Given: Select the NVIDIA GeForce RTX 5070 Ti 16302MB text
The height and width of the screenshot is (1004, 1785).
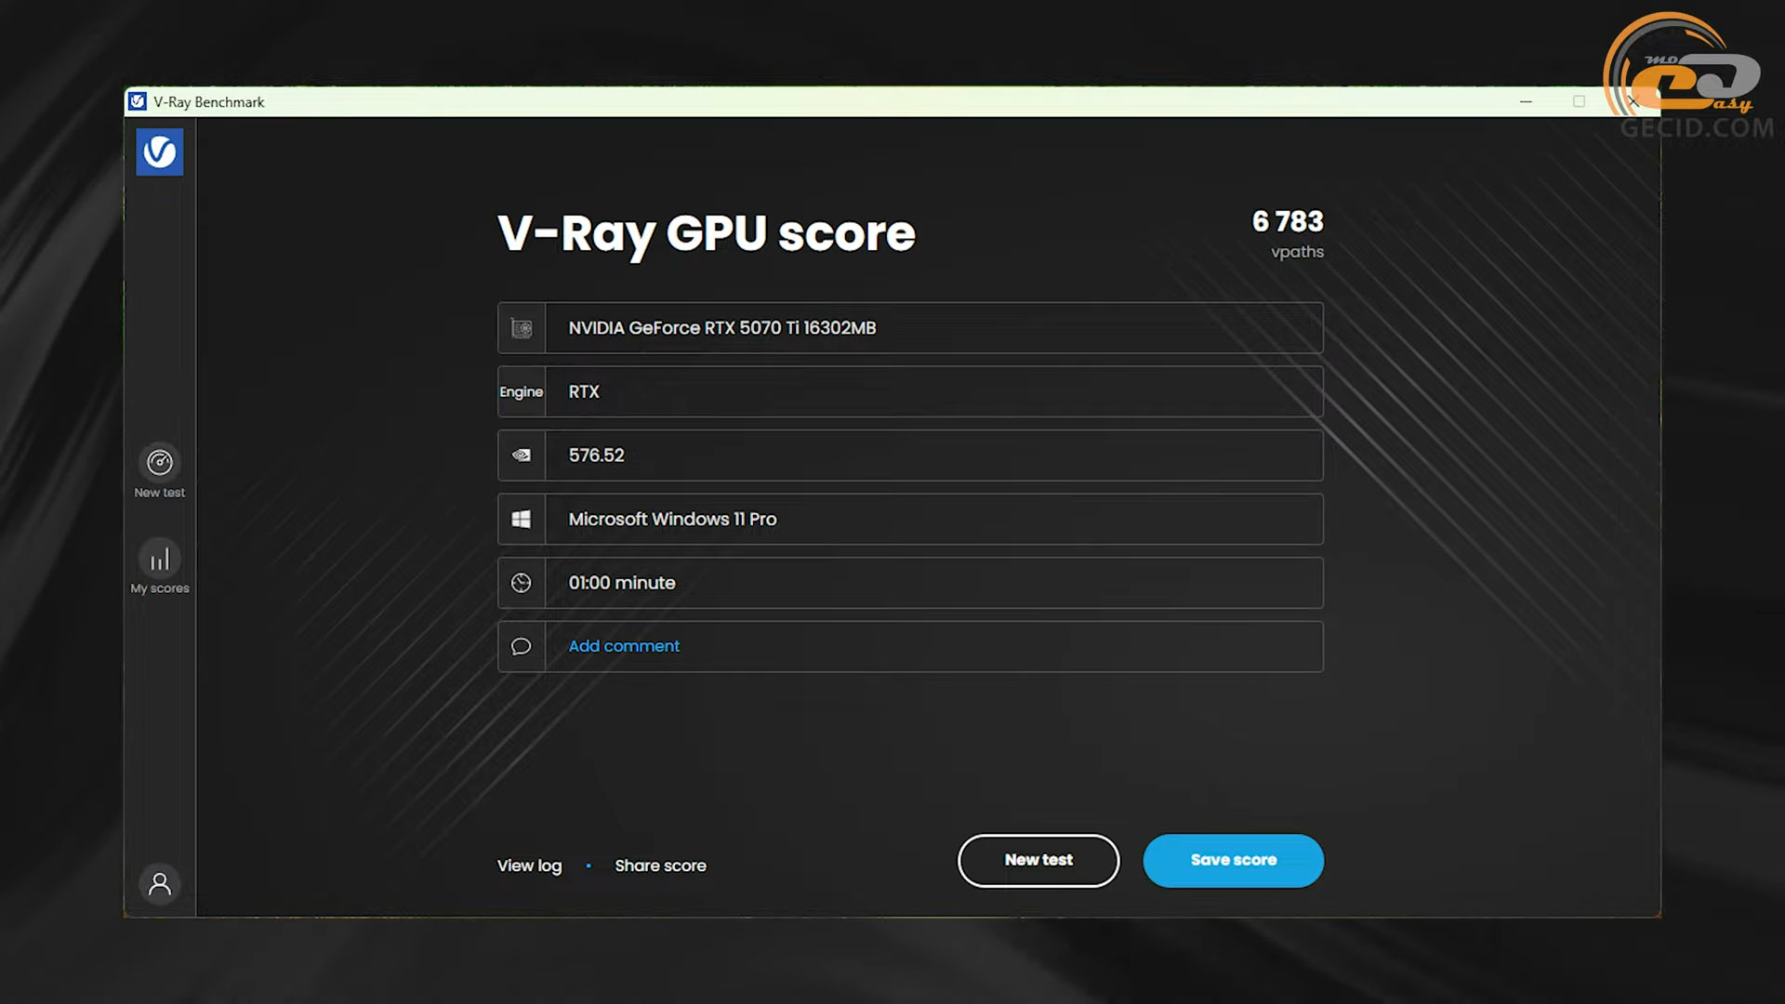Looking at the screenshot, I should pyautogui.click(x=722, y=328).
